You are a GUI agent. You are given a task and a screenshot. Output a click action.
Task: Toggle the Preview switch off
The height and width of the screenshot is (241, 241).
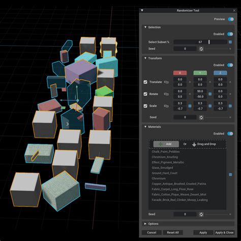click(231, 19)
